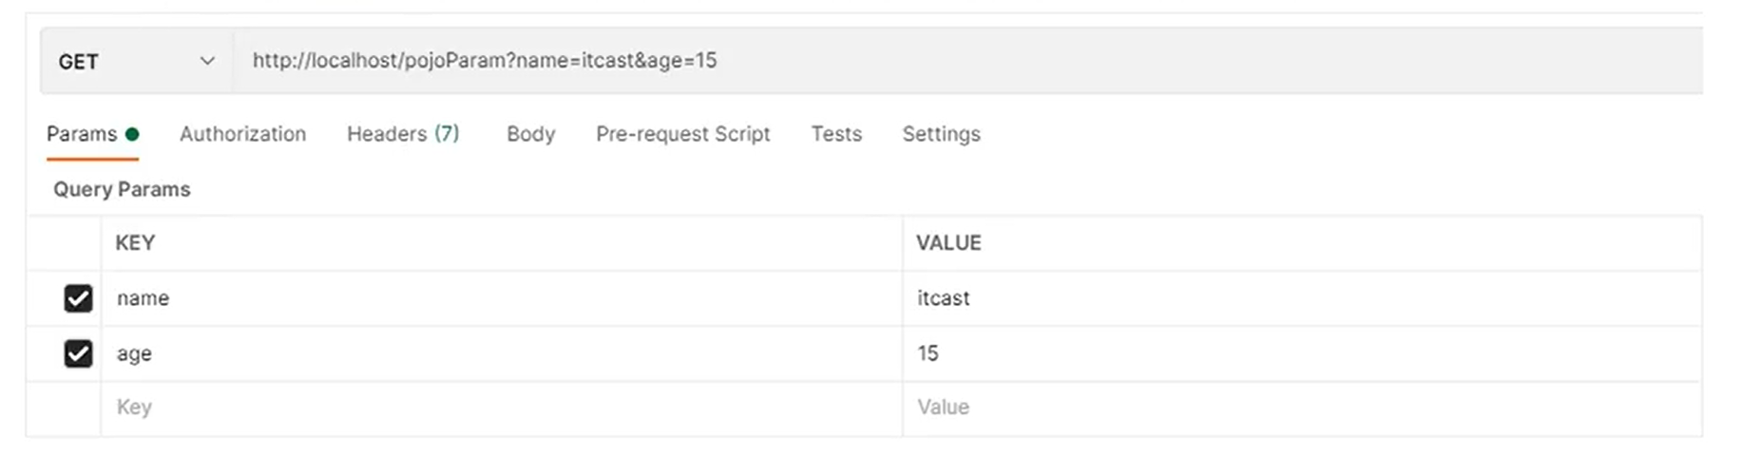Switch to the Tests tab
The image size is (1760, 457).
pyautogui.click(x=836, y=134)
